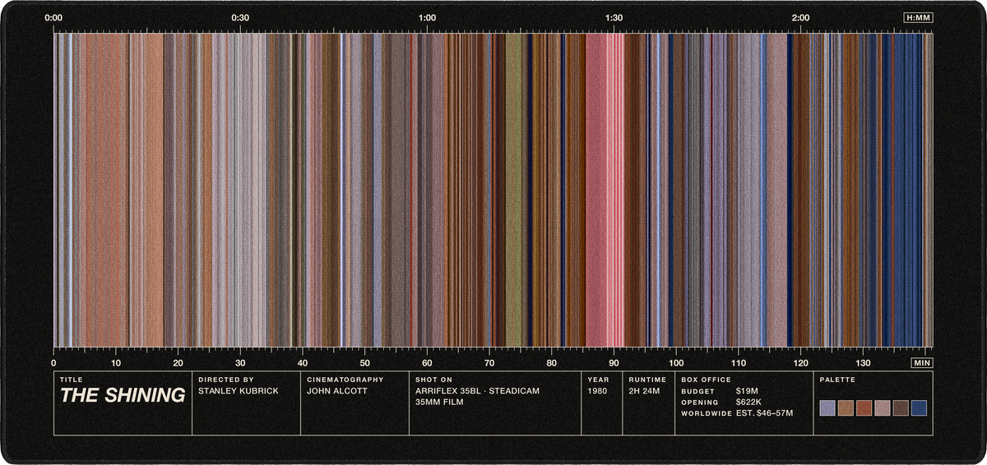Click the YEAR label
The height and width of the screenshot is (465, 987).
pyautogui.click(x=596, y=380)
